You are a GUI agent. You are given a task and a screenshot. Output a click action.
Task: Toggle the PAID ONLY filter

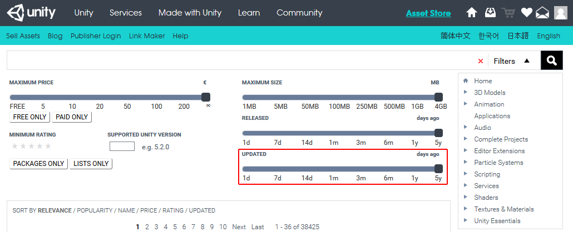click(72, 117)
